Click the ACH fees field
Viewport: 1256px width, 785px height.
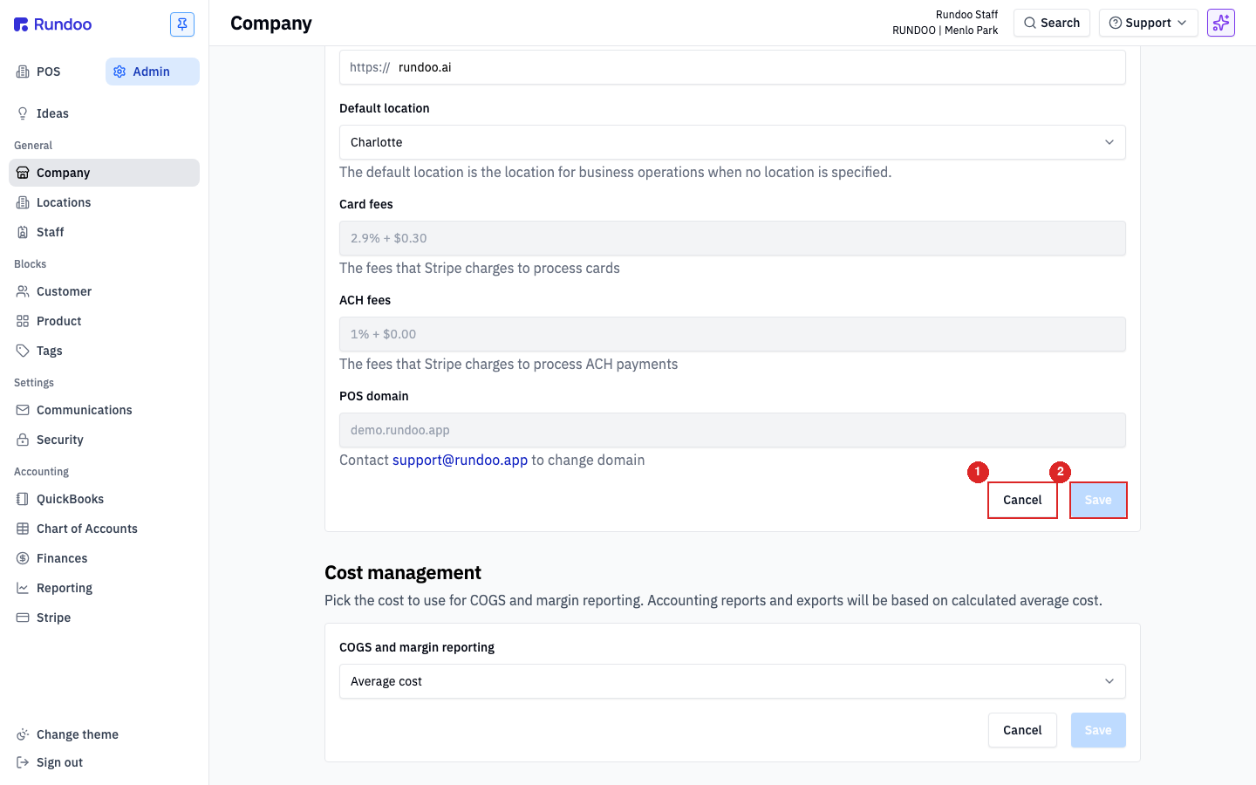[x=733, y=334]
